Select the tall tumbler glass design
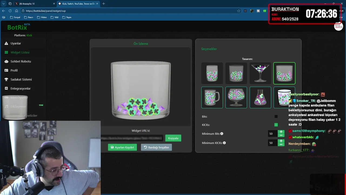 [212, 73]
